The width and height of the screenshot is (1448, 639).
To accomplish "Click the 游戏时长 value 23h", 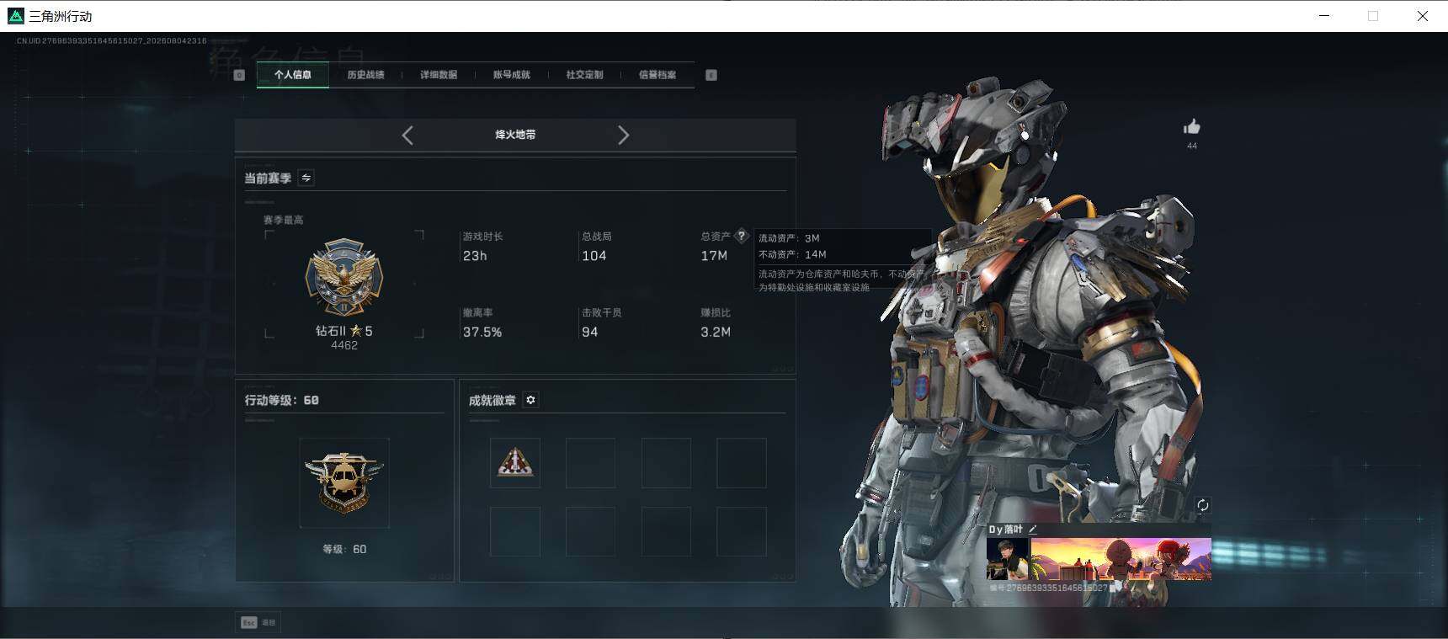I will [x=475, y=256].
